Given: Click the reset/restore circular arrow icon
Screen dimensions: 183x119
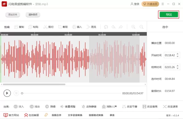Looking at the screenshot, I should (106, 27).
